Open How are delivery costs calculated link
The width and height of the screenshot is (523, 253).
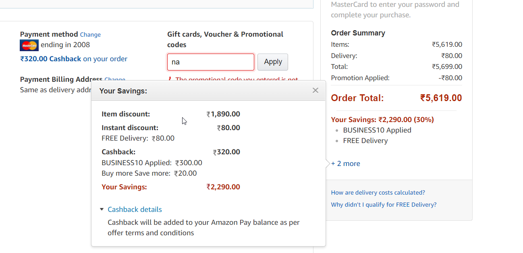click(x=378, y=193)
